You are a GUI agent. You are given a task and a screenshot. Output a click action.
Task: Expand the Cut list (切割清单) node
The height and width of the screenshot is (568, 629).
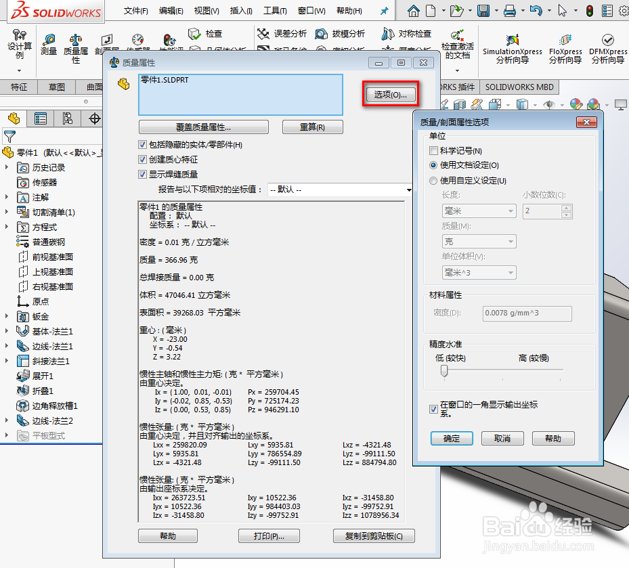pos(6,212)
